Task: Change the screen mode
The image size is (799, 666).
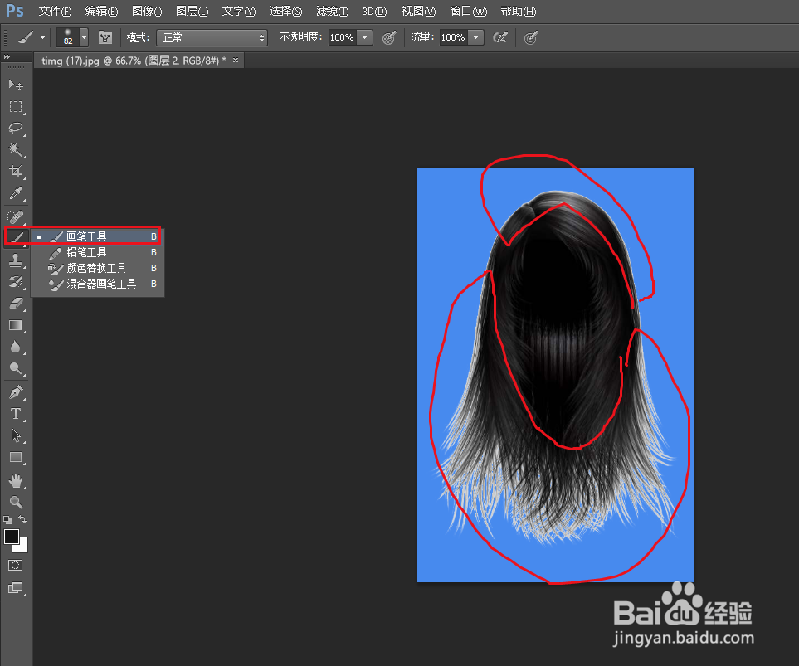Action: (15, 588)
